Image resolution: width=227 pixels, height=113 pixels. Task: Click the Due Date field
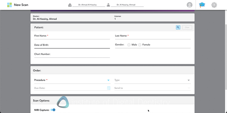click(72, 88)
